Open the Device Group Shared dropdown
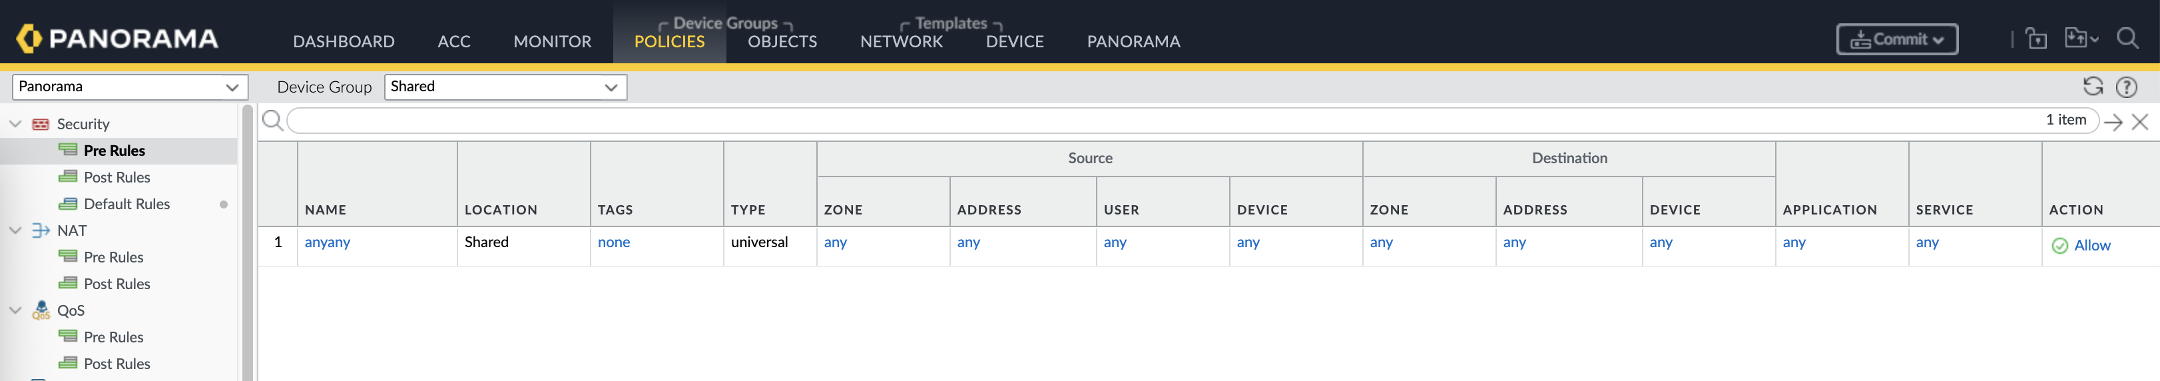The height and width of the screenshot is (381, 2160). coord(505,87)
